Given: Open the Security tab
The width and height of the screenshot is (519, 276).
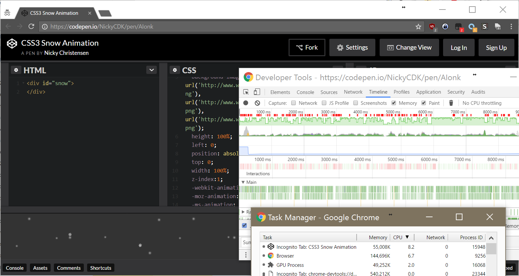Looking at the screenshot, I should (x=456, y=92).
